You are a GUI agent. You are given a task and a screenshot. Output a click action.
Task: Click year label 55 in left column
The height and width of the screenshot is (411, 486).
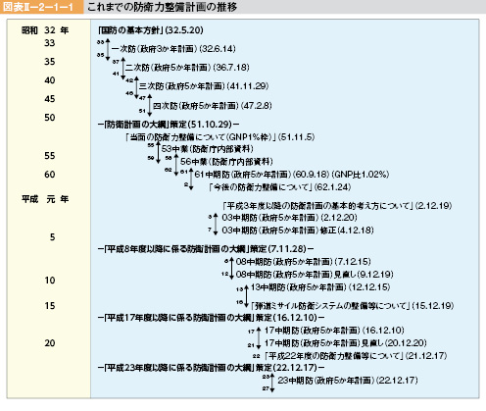click(50, 156)
